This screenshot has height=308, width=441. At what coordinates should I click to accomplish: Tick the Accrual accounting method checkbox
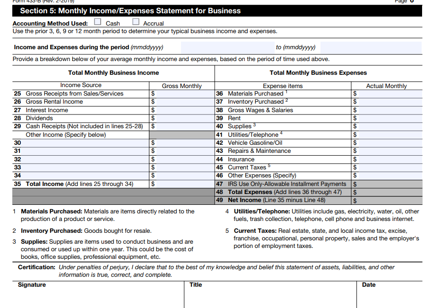(136, 22)
